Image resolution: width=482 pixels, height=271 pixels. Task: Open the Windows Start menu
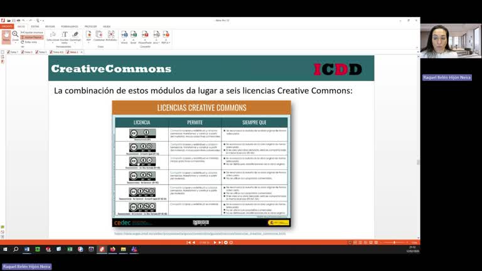coord(5,249)
